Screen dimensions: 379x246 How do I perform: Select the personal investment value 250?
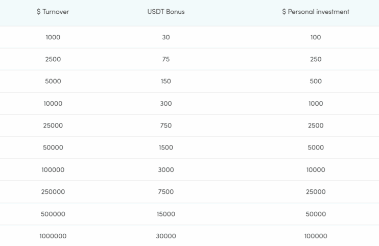(316, 59)
